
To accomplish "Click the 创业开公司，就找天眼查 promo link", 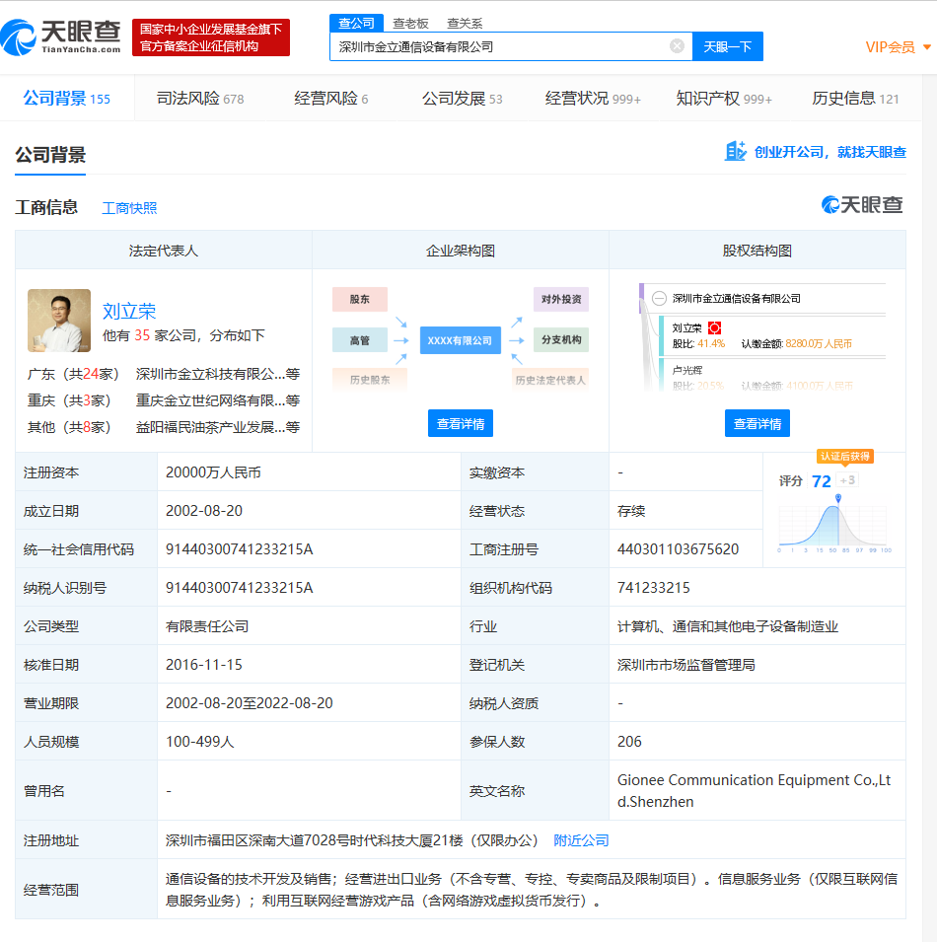I will coord(830,152).
